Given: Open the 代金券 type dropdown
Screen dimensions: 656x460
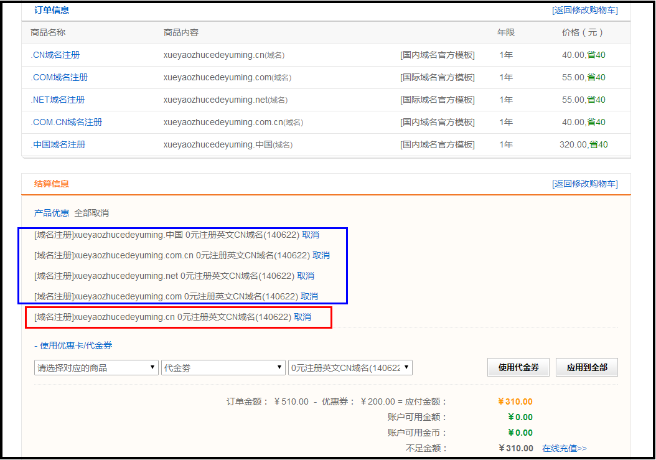Looking at the screenshot, I should 222,368.
